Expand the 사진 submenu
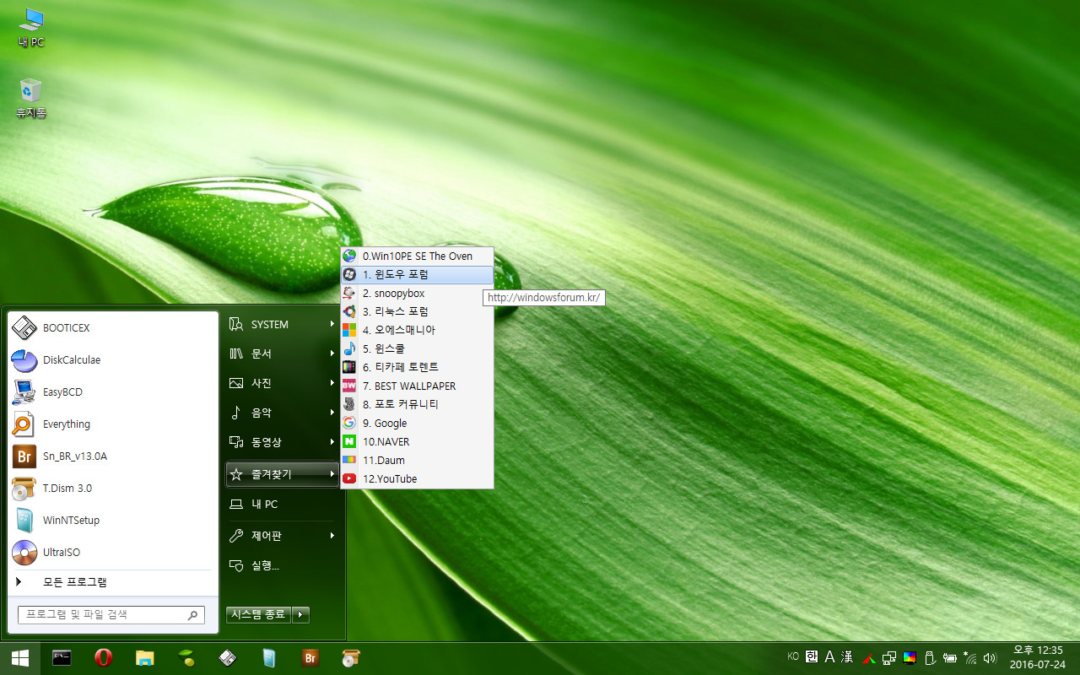Viewport: 1080px width, 675px height. tap(283, 383)
